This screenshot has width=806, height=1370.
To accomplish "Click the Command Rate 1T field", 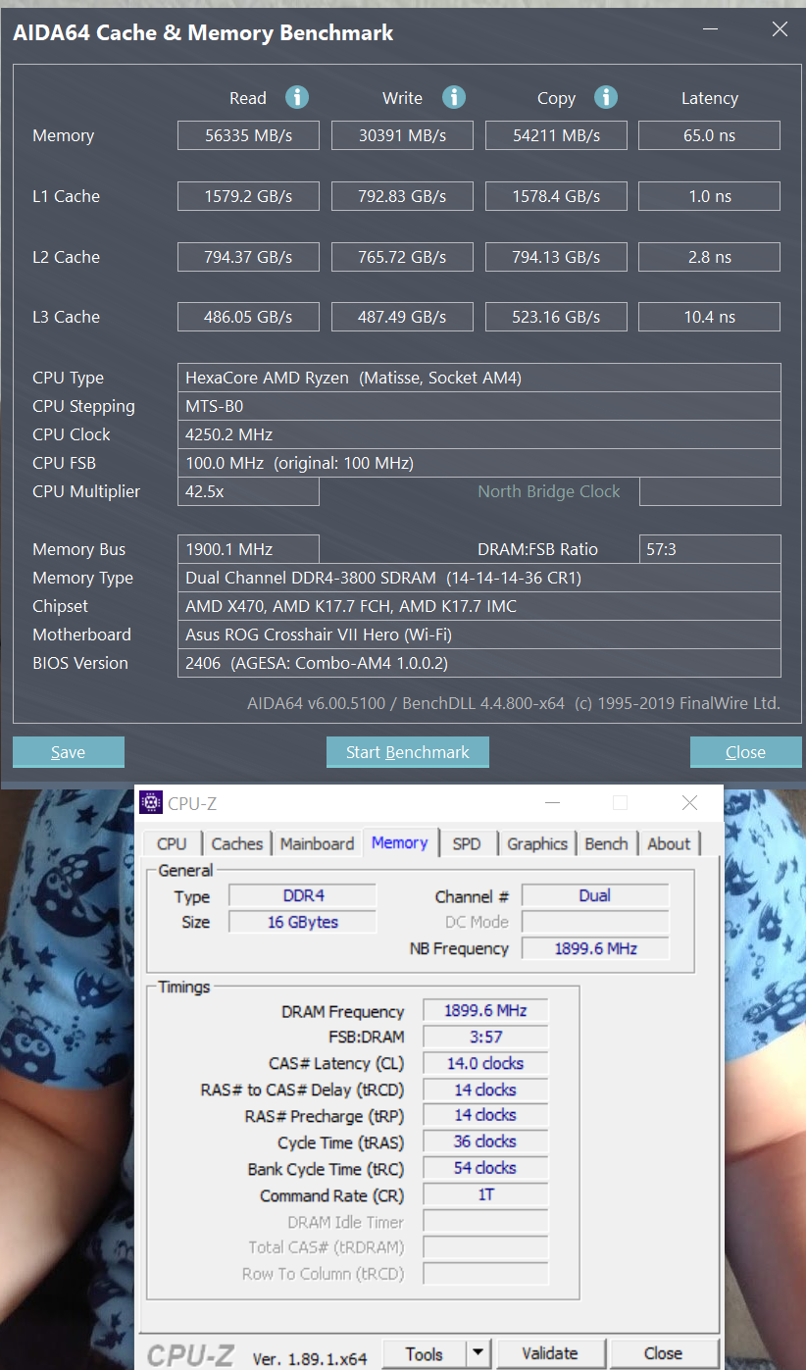I will [485, 1194].
